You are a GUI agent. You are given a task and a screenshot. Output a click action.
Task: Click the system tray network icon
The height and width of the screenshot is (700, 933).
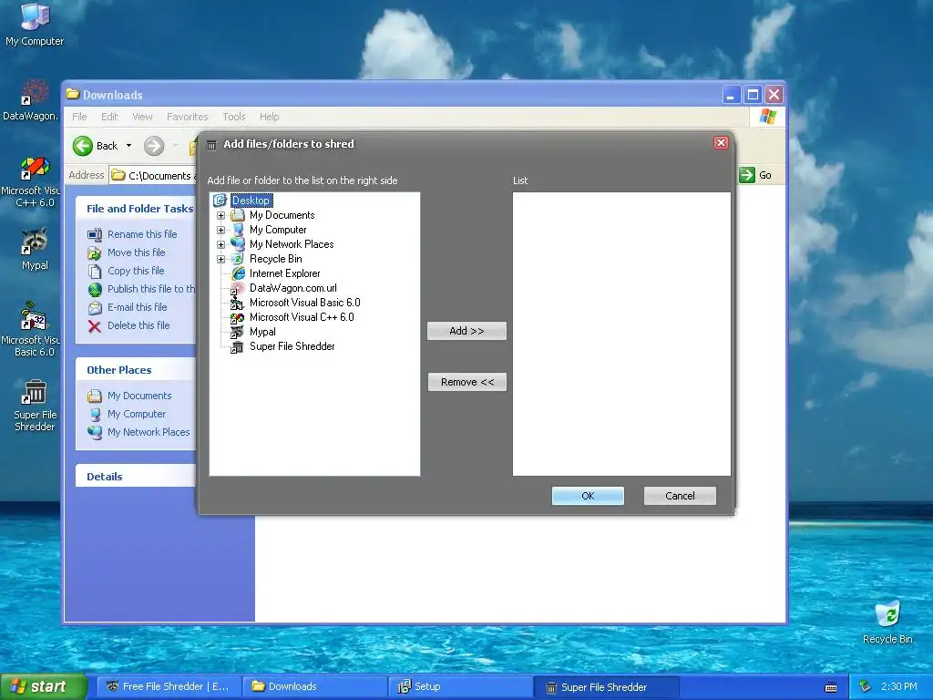tap(865, 687)
